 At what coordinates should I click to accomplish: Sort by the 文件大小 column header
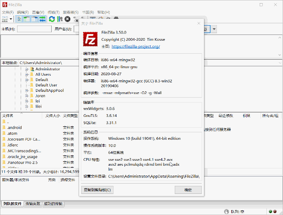click(53, 116)
